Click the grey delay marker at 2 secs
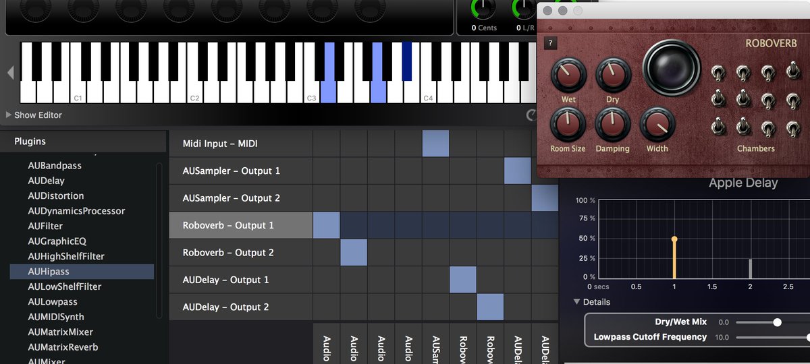This screenshot has height=364, width=810. 750,268
